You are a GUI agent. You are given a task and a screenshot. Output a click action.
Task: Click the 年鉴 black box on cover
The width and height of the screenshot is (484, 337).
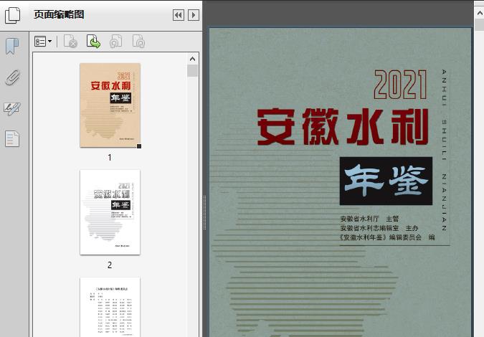pos(386,181)
